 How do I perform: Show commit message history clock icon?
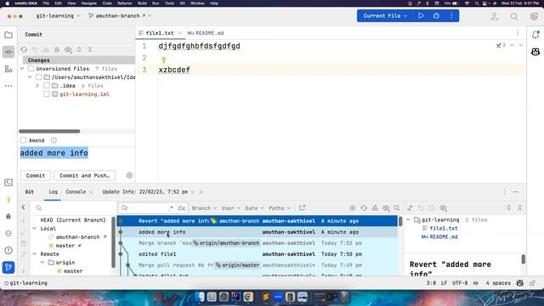54,140
